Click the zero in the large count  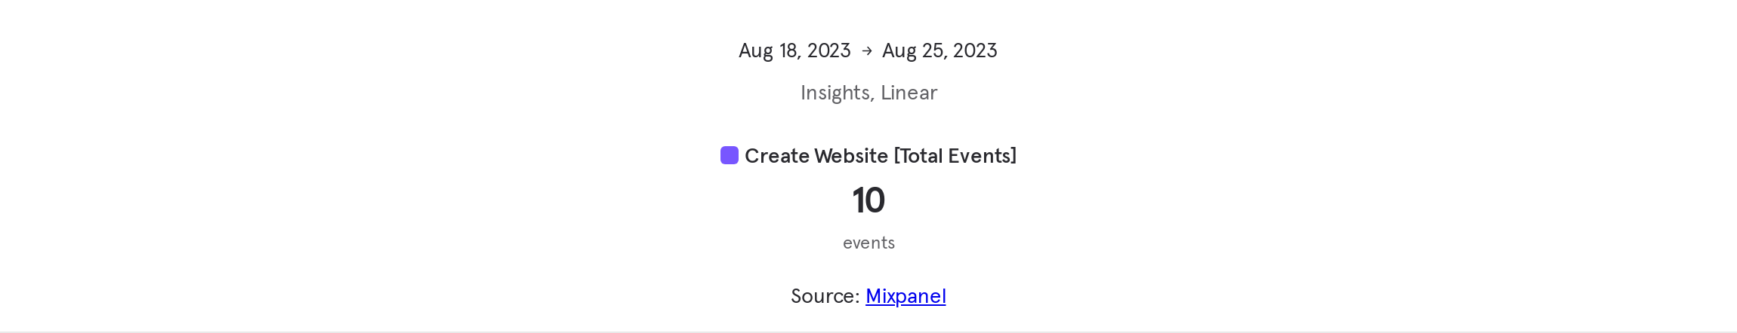[875, 201]
